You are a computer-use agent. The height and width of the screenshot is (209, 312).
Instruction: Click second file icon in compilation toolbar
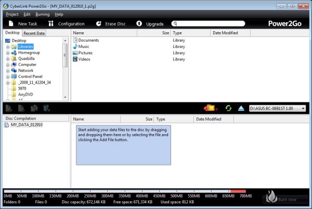(21, 108)
